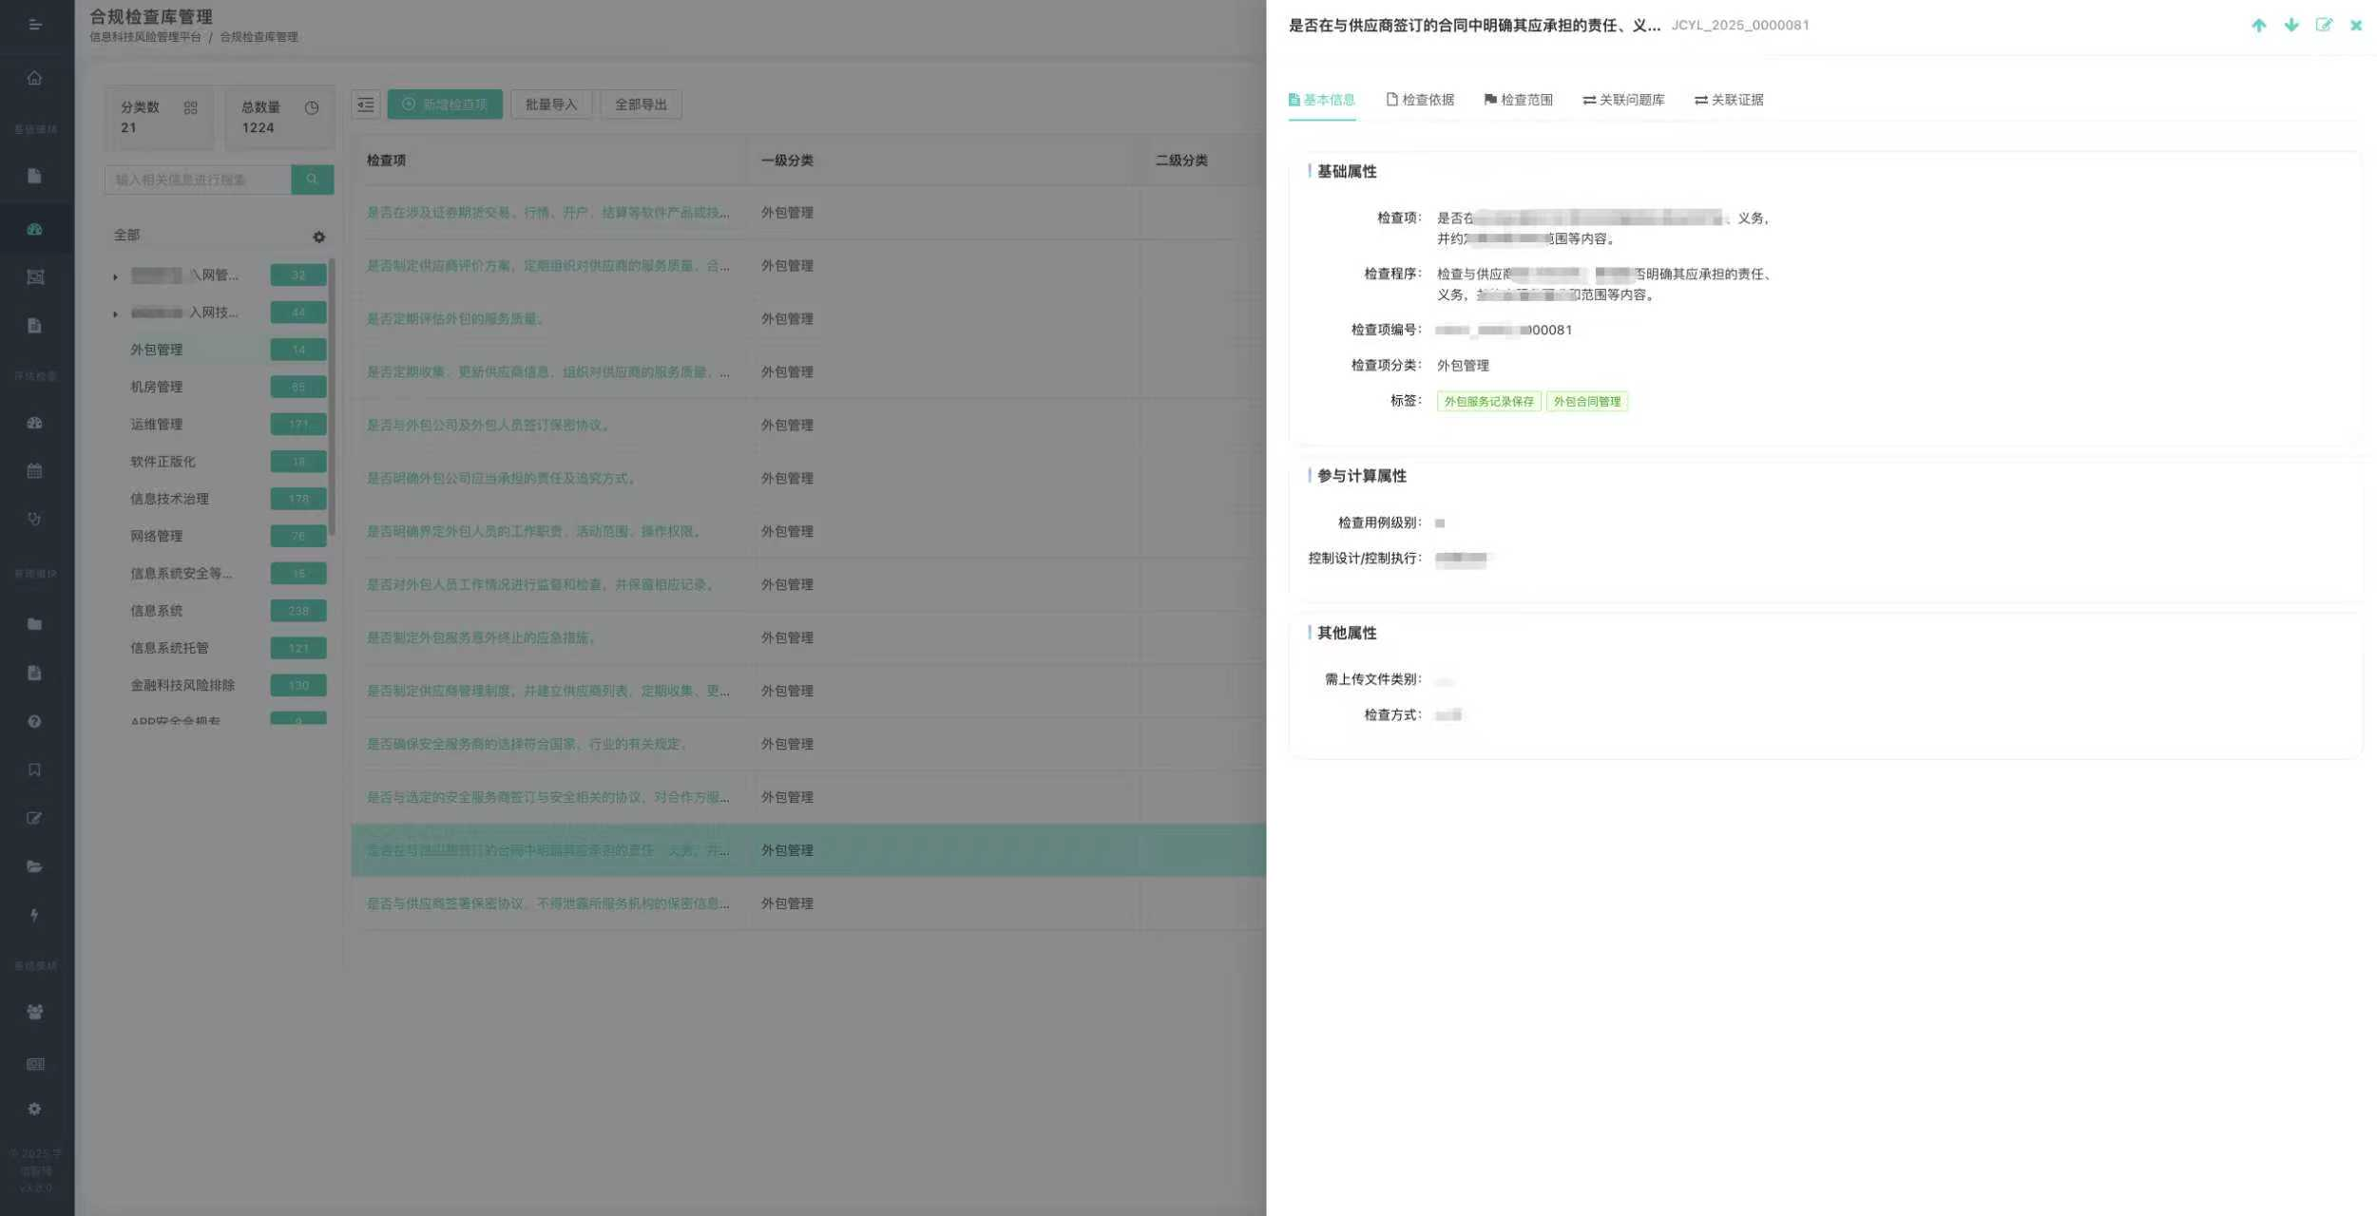Viewport: 2377px width, 1216px height.
Task: Click the category tree vertical scrollbar
Action: (x=332, y=396)
